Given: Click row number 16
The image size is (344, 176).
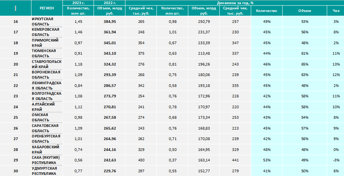Looking at the screenshot, I should coord(16,21).
